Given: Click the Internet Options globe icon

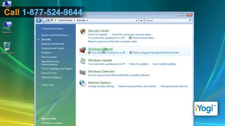Looking at the screenshot, I should [83, 84].
